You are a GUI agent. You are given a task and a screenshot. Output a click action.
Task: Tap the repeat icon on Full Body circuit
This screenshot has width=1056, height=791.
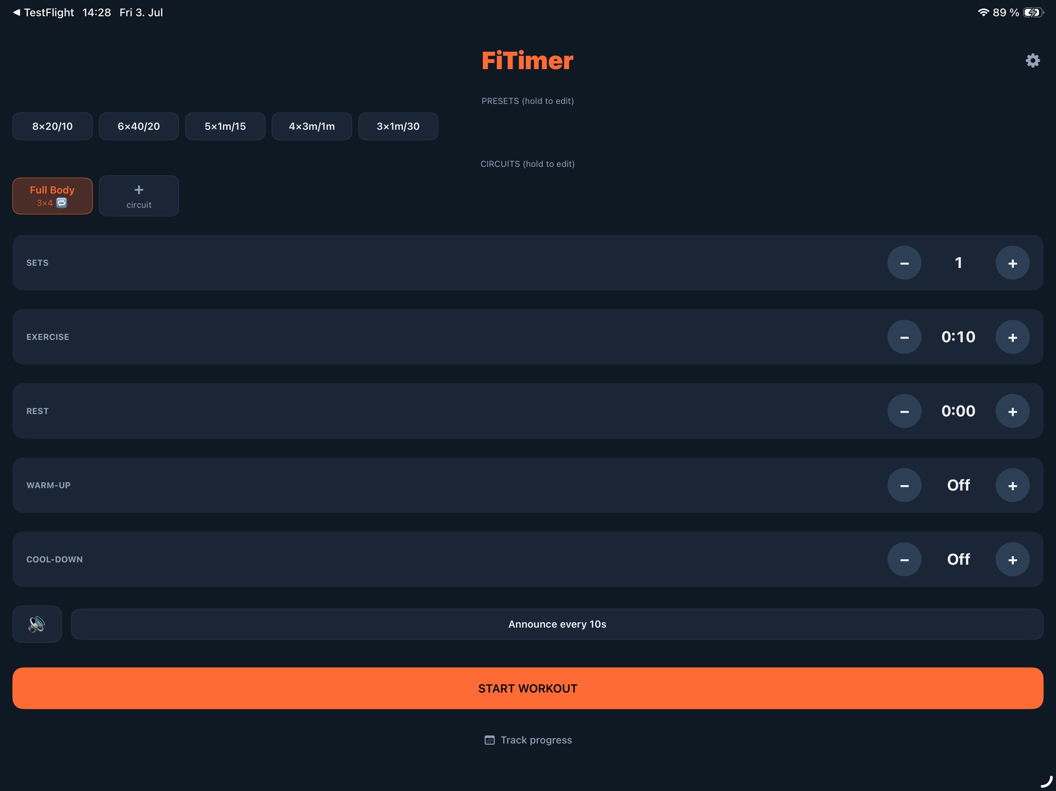point(61,203)
